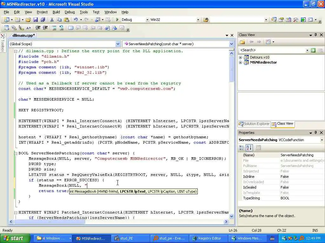Open the ServerNeedsPatching member dropdown

click(231, 44)
